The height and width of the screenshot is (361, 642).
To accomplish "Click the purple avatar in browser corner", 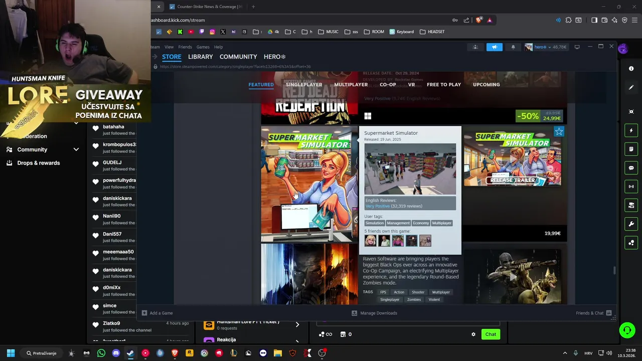I will coord(622,49).
